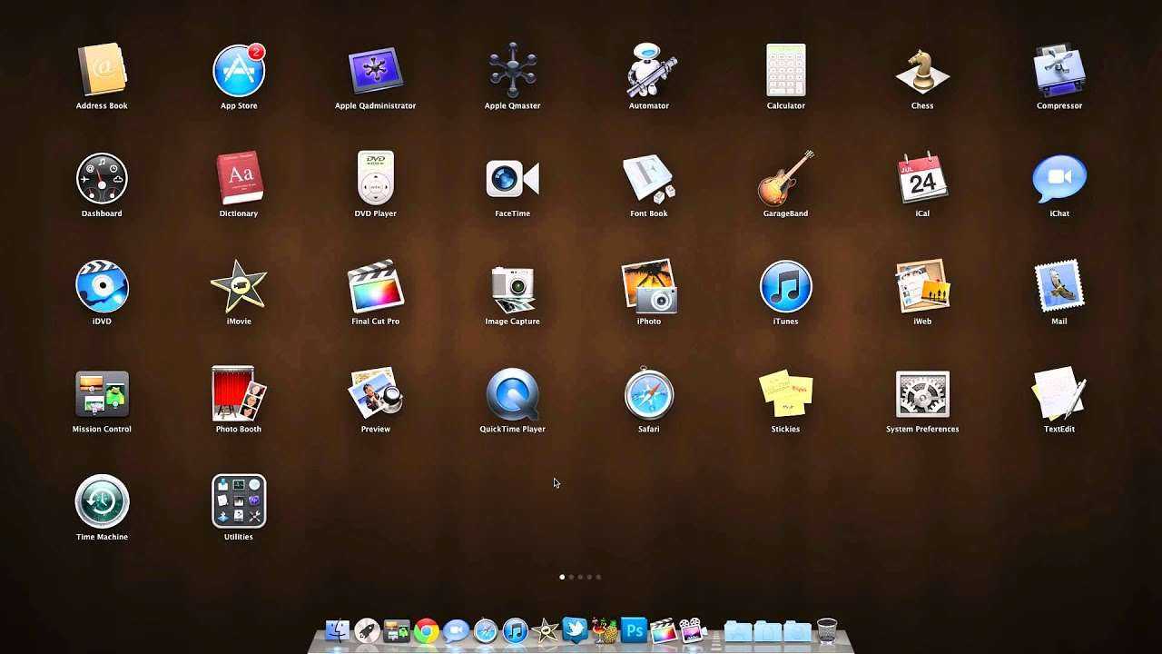1162x654 pixels.
Task: Open GarageBand
Action: coord(785,178)
